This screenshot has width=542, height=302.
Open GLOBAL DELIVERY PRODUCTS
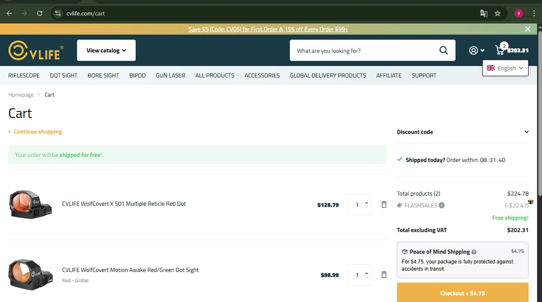[328, 75]
